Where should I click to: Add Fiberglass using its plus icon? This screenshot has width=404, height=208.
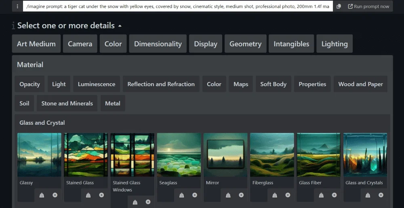tap(288, 195)
